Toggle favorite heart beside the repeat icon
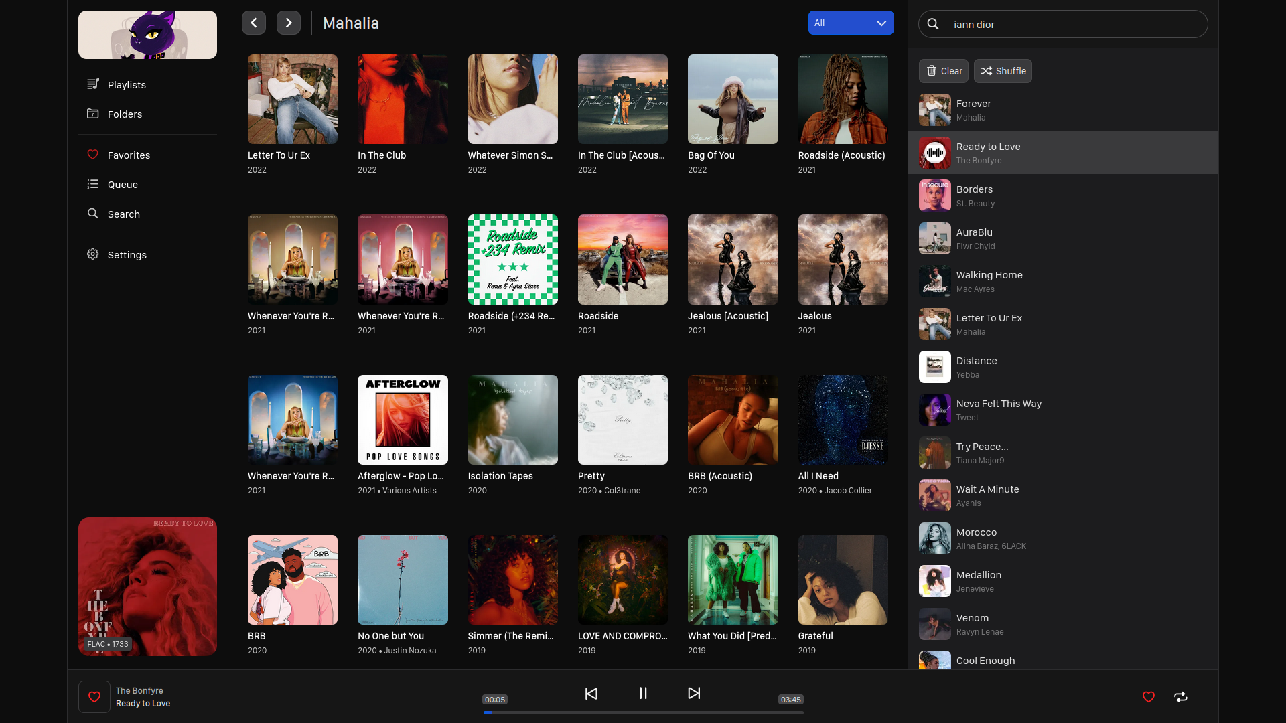Screen dimensions: 1286x723 point(1148,697)
